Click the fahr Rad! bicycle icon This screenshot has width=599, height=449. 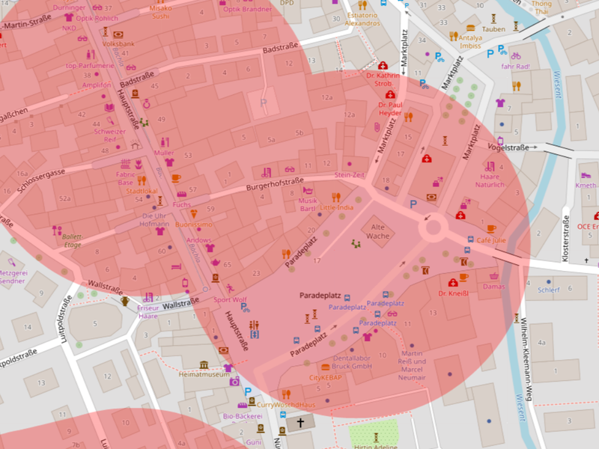[x=516, y=55]
